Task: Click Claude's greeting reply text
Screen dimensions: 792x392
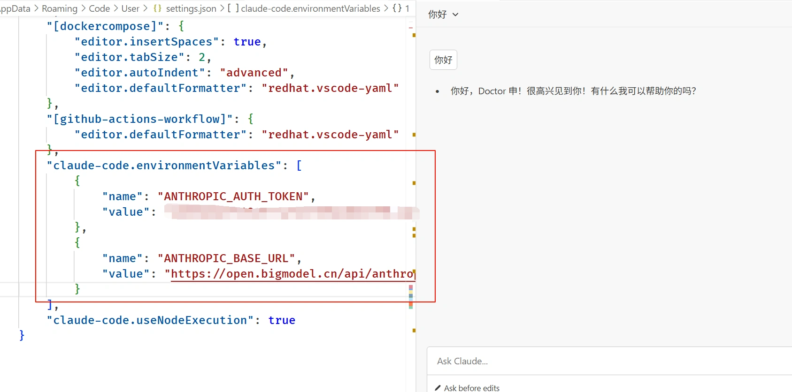Action: coord(573,91)
